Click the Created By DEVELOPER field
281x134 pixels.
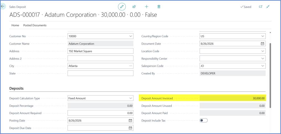click(233, 73)
